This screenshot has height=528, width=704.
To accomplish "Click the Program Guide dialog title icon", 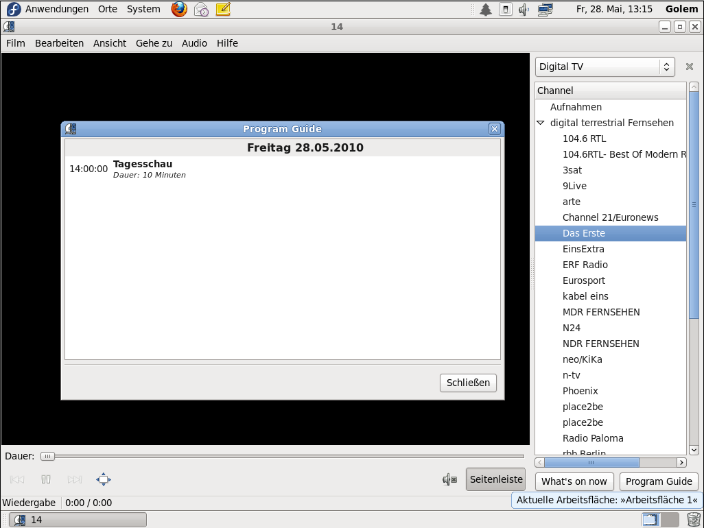I will click(71, 129).
